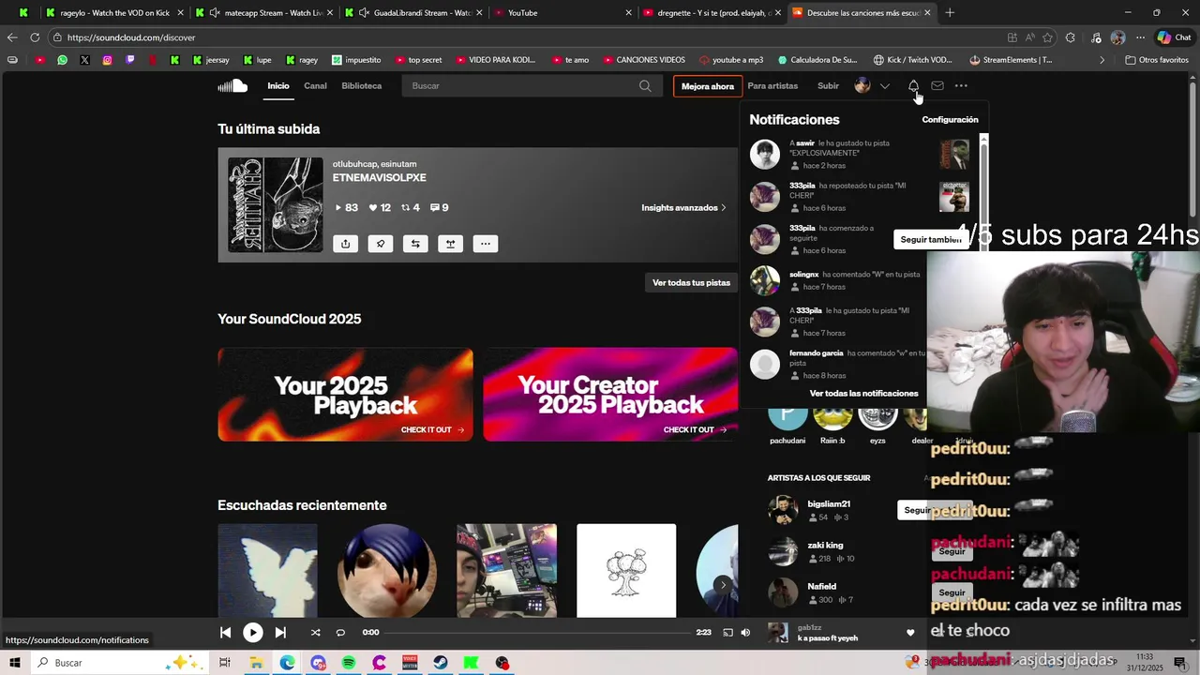The width and height of the screenshot is (1200, 675).
Task: Switch to Canal tab
Action: (315, 86)
